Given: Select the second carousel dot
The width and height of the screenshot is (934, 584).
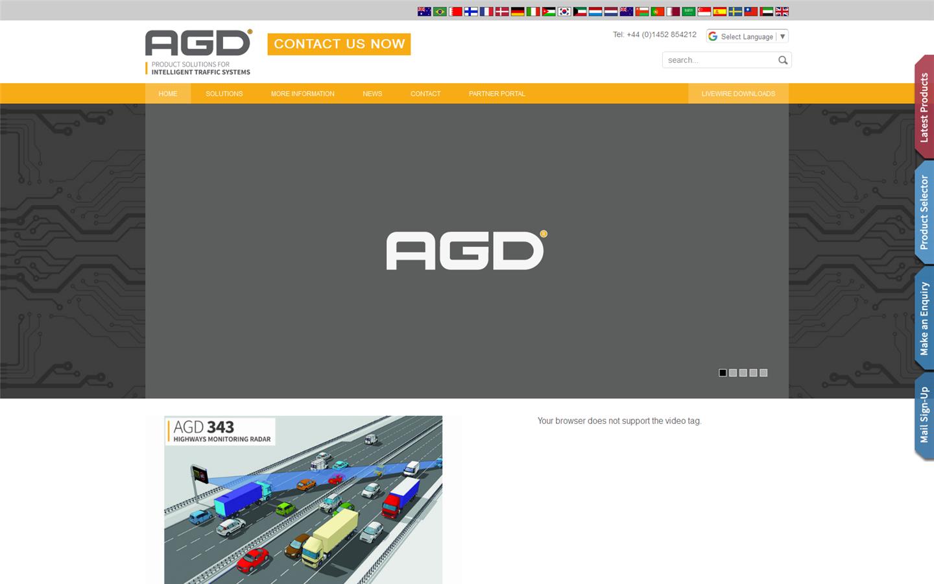Looking at the screenshot, I should (x=733, y=372).
